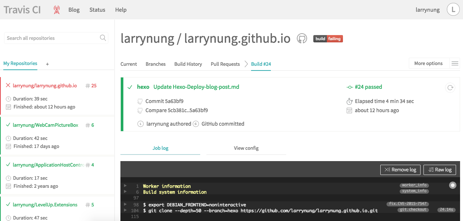Click the restart build circular arrow icon
Screen dimensions: 463x221
[x=450, y=88]
